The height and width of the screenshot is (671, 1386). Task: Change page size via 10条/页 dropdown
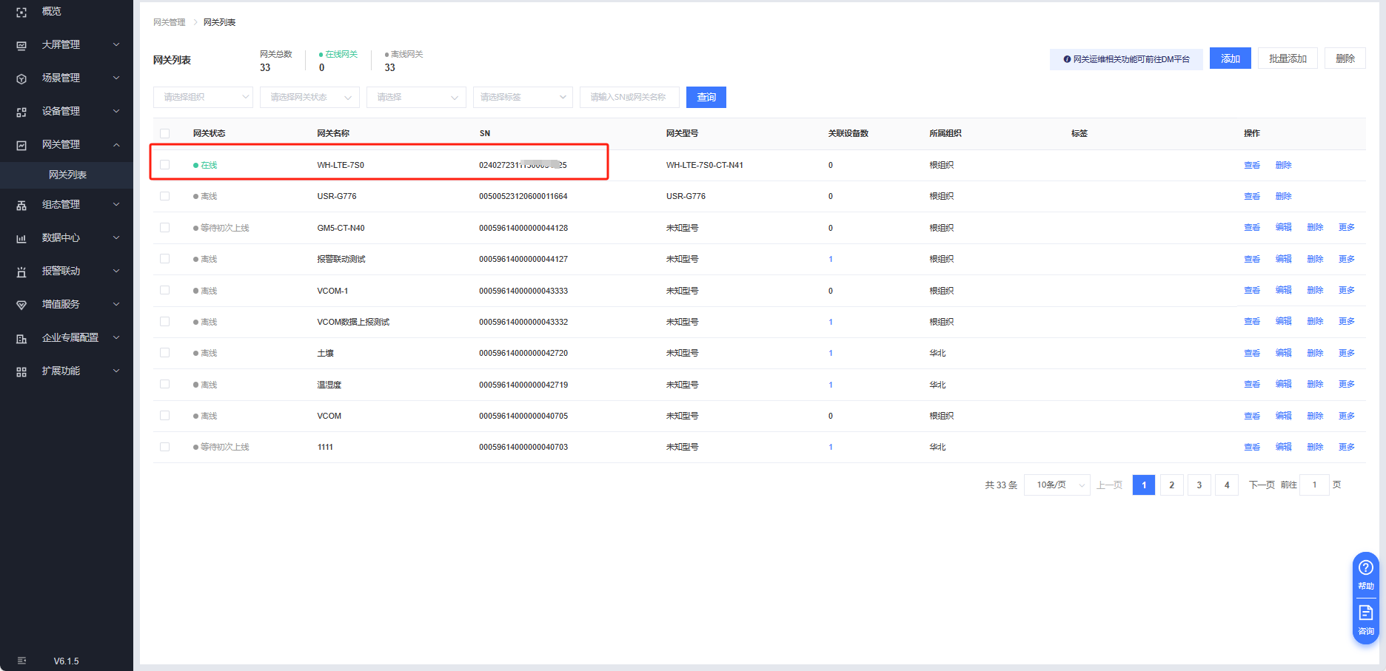click(x=1057, y=485)
